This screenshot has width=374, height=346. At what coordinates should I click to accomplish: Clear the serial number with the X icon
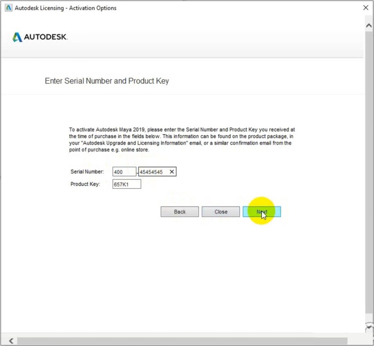(172, 172)
